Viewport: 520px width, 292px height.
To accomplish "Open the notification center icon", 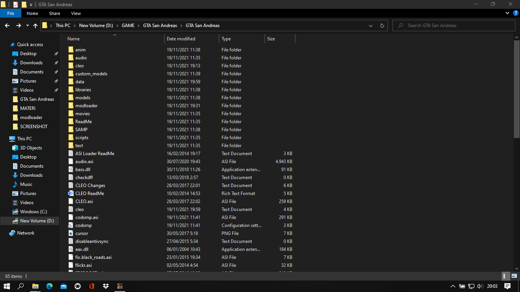I will click(x=507, y=286).
